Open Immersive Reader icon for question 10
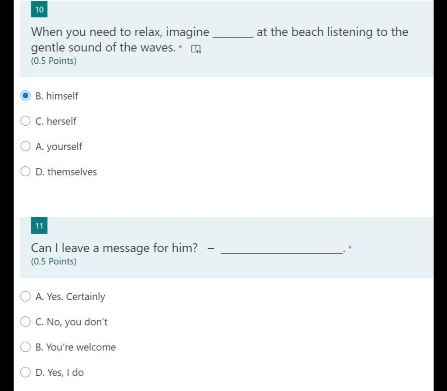447x391 pixels. point(196,49)
